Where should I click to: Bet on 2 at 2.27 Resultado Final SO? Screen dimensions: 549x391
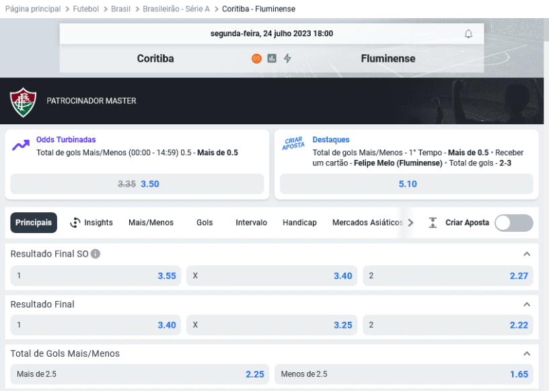coord(448,276)
